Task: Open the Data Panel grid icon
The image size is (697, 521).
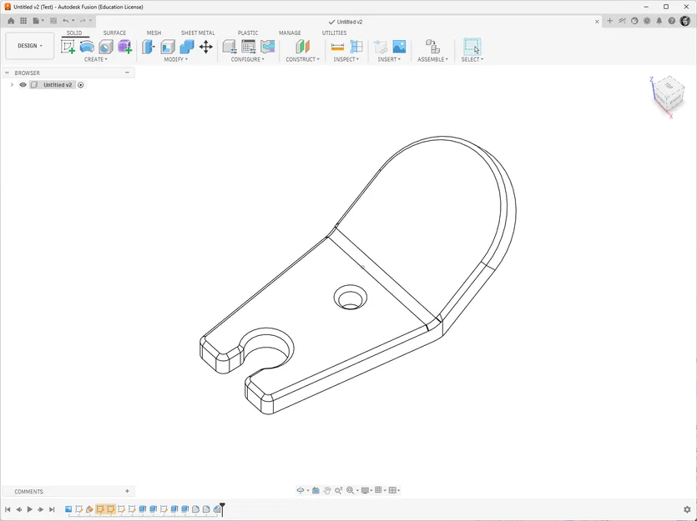Action: [23, 21]
